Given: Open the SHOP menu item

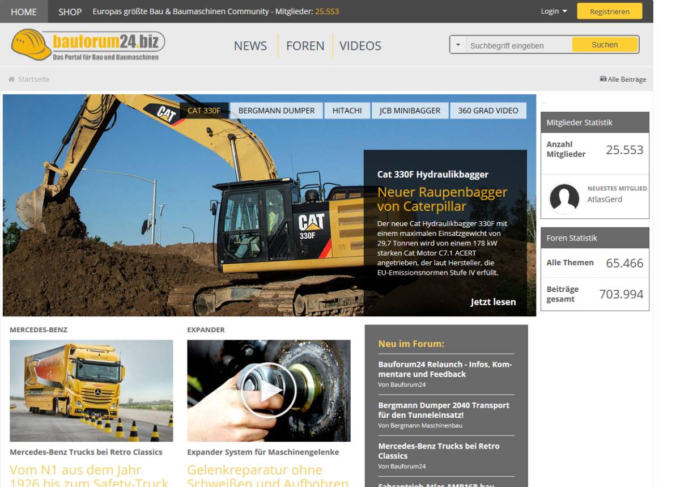Looking at the screenshot, I should (70, 11).
